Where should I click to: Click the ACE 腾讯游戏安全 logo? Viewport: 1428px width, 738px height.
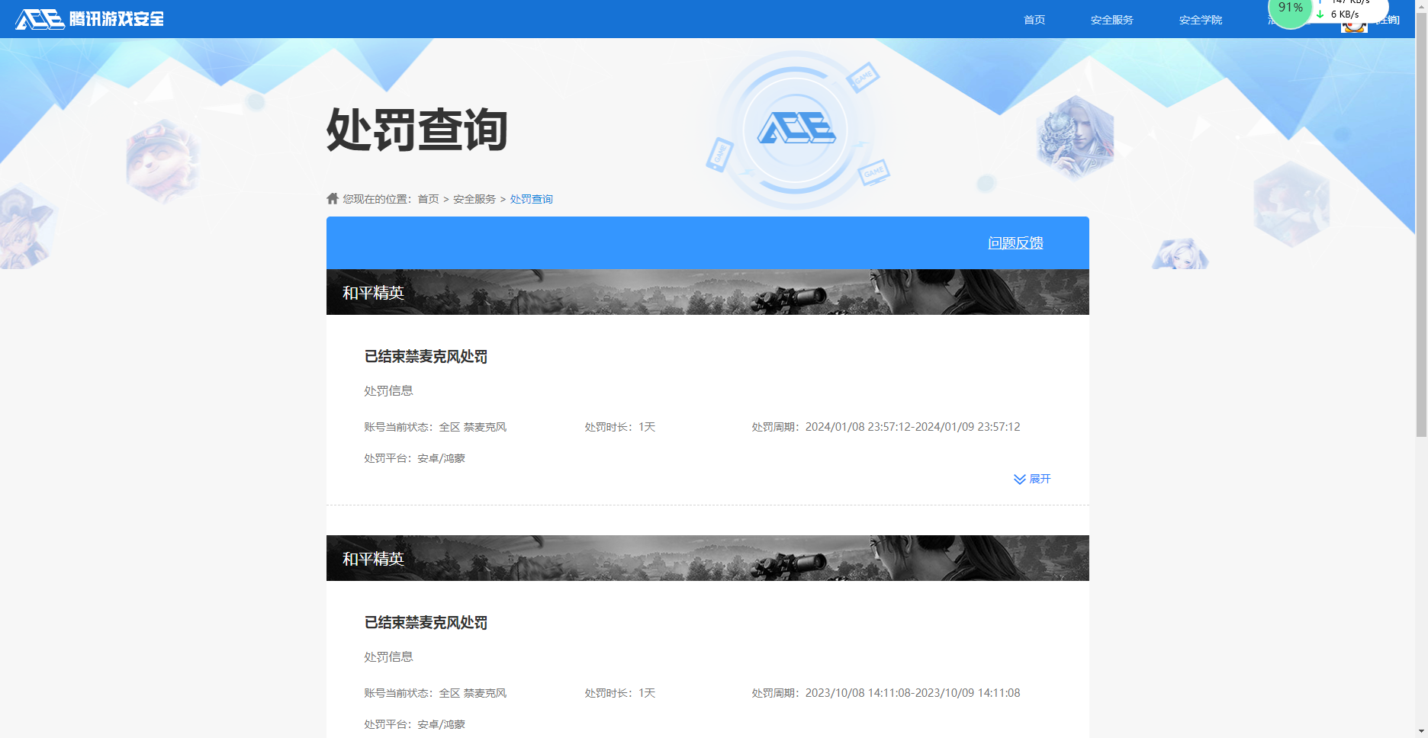[x=89, y=19]
